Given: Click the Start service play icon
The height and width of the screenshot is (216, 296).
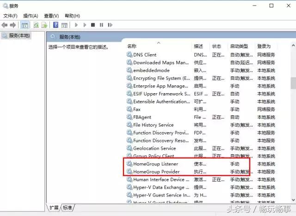Looking at the screenshot, I should pos(76,25).
